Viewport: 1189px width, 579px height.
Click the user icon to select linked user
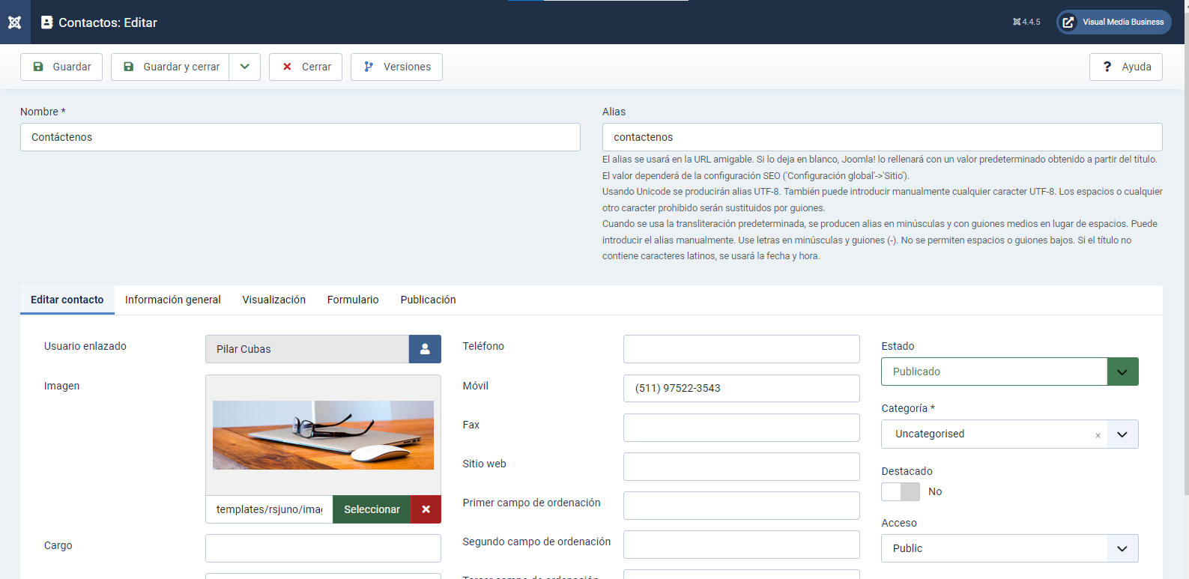(x=425, y=349)
